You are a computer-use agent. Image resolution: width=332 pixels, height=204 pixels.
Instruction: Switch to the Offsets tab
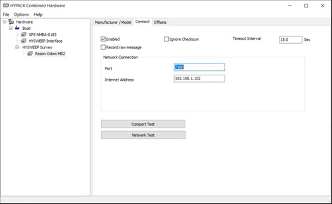(x=160, y=22)
